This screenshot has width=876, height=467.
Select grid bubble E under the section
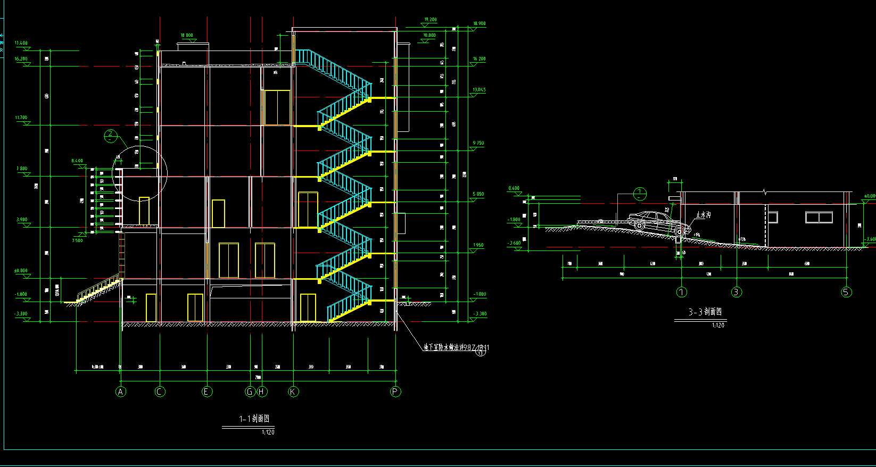coord(207,392)
